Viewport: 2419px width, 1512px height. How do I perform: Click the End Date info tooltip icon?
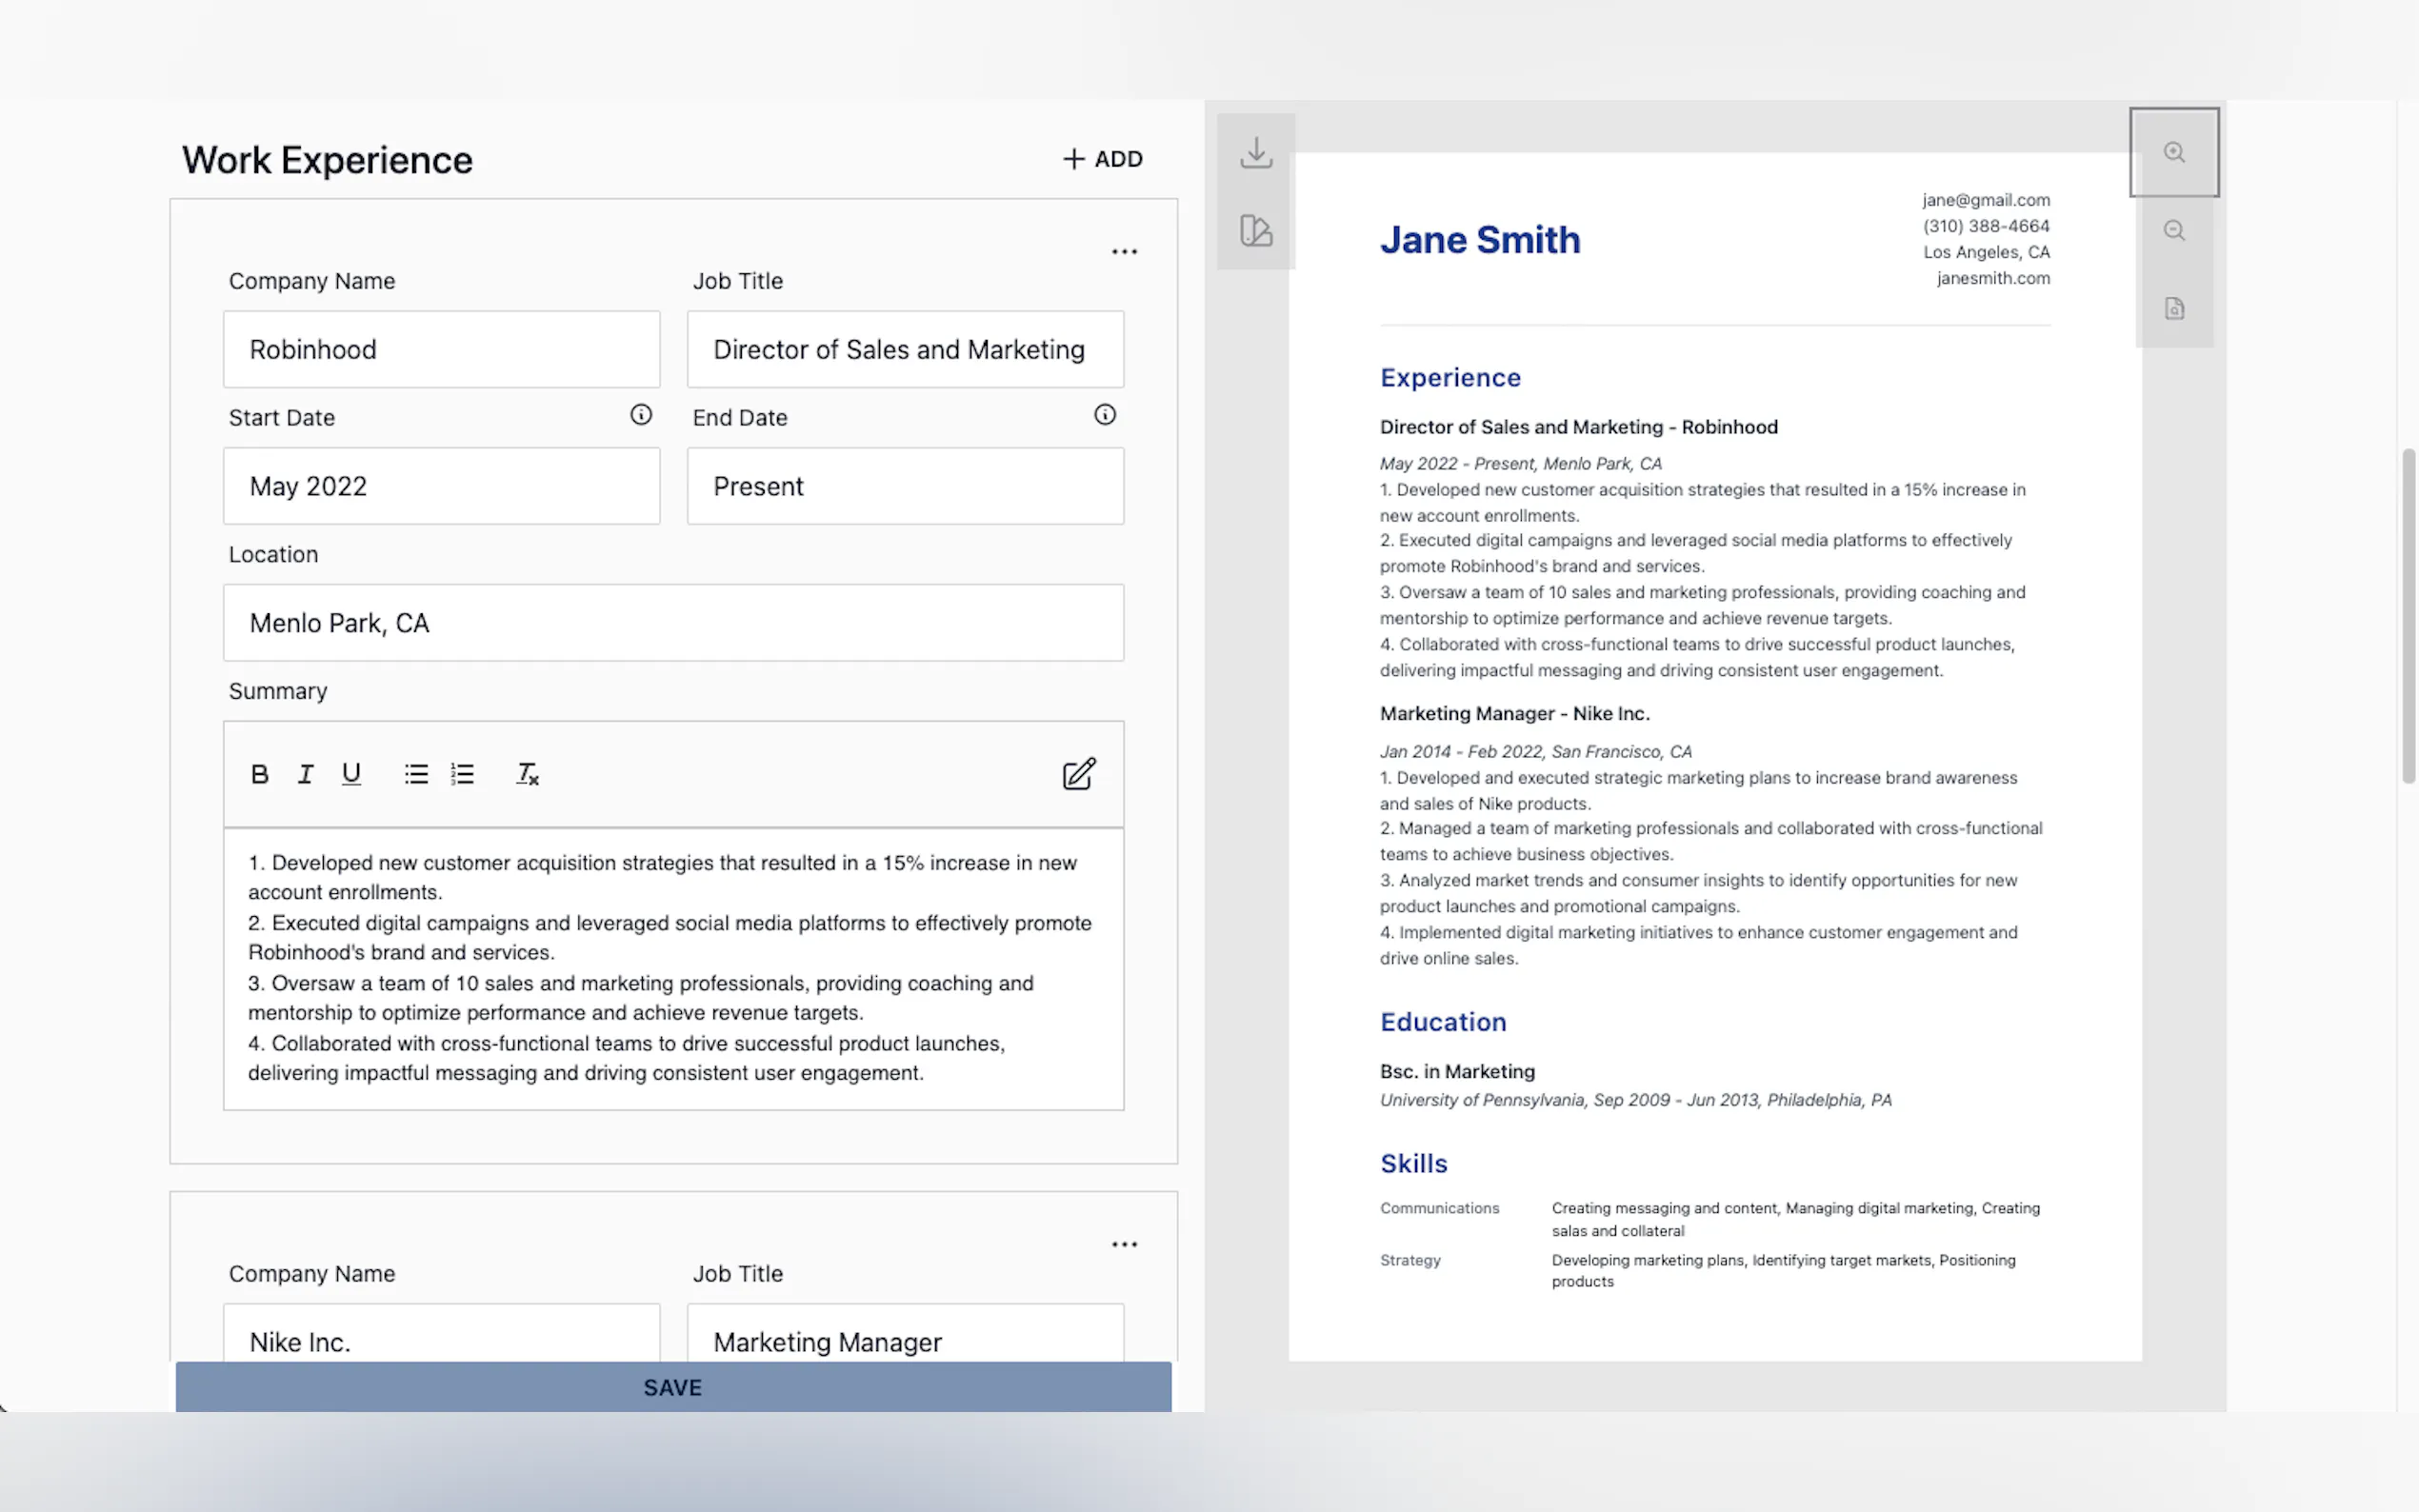point(1104,414)
